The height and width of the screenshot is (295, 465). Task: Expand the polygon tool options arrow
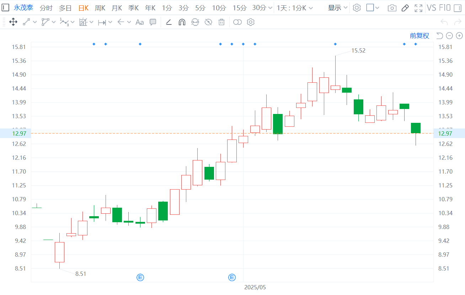pos(54,22)
